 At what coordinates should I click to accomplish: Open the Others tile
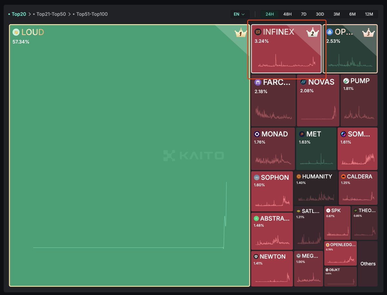click(368, 264)
